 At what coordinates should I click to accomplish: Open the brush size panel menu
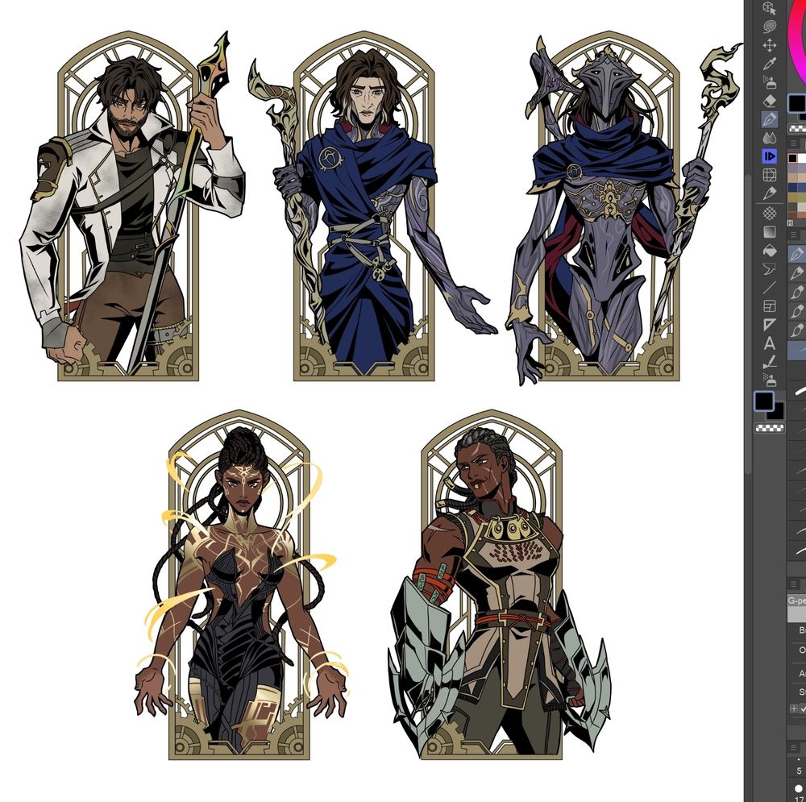[x=793, y=747]
